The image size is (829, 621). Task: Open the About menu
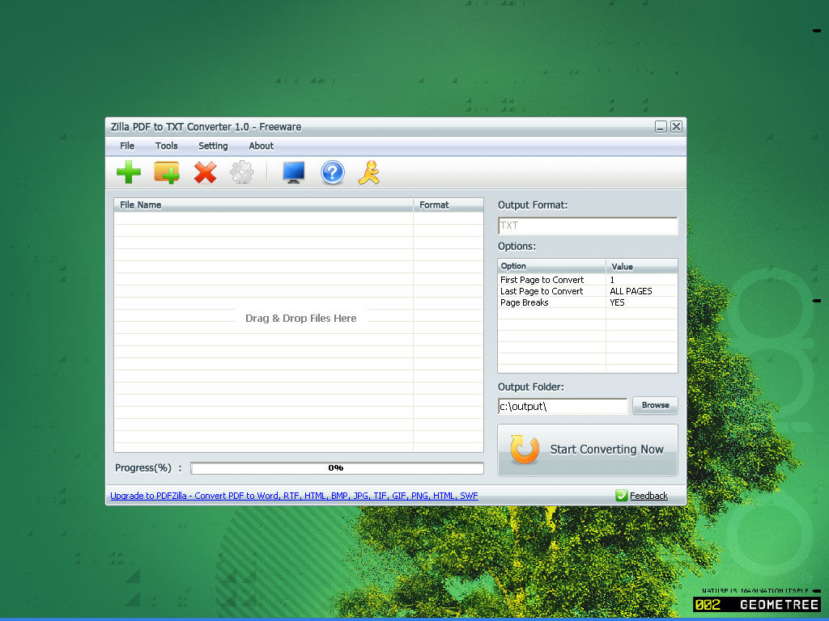point(261,146)
